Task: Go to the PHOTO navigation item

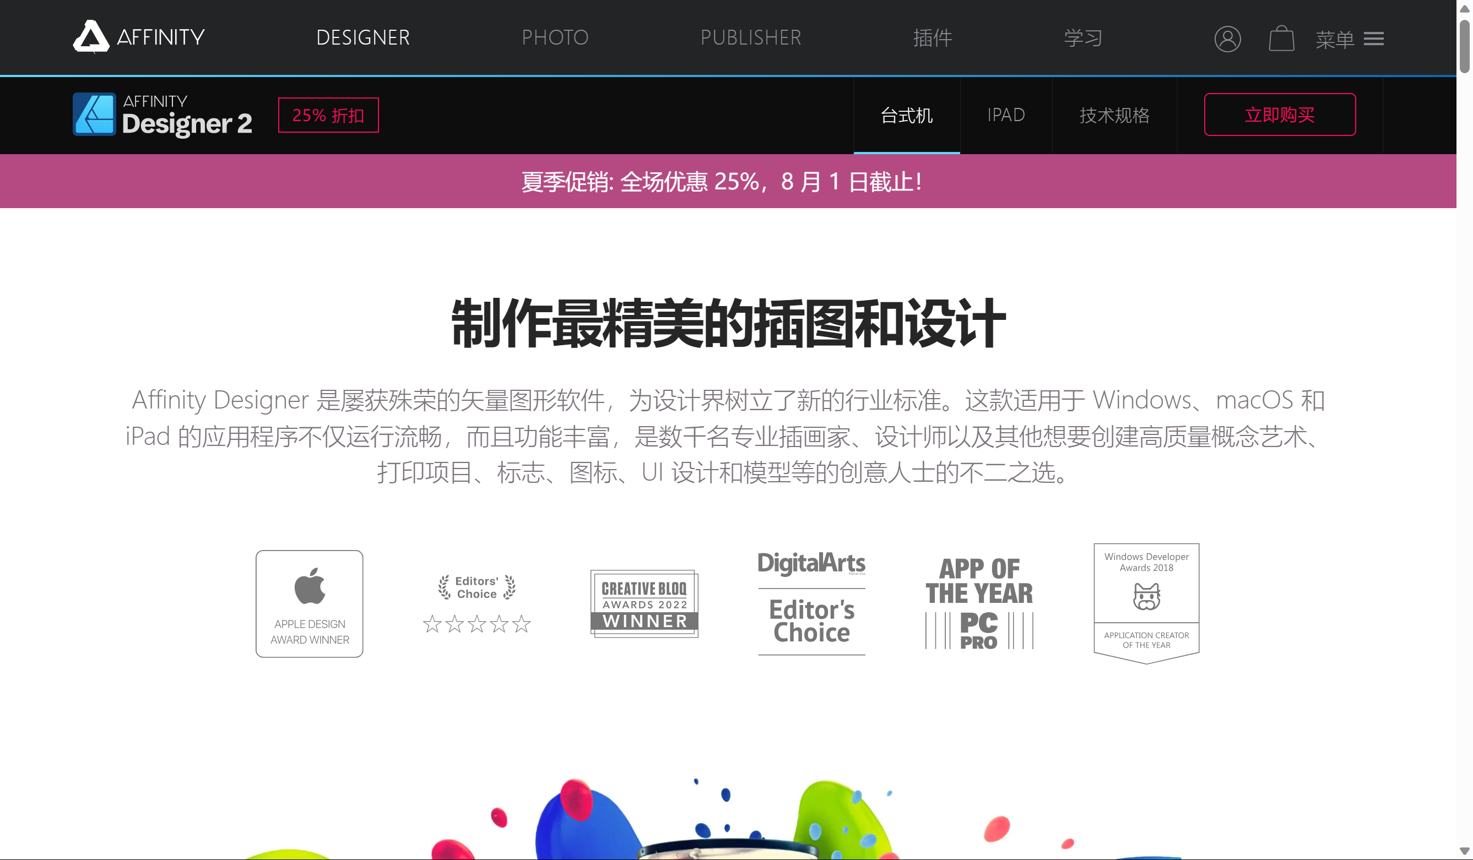Action: click(555, 38)
